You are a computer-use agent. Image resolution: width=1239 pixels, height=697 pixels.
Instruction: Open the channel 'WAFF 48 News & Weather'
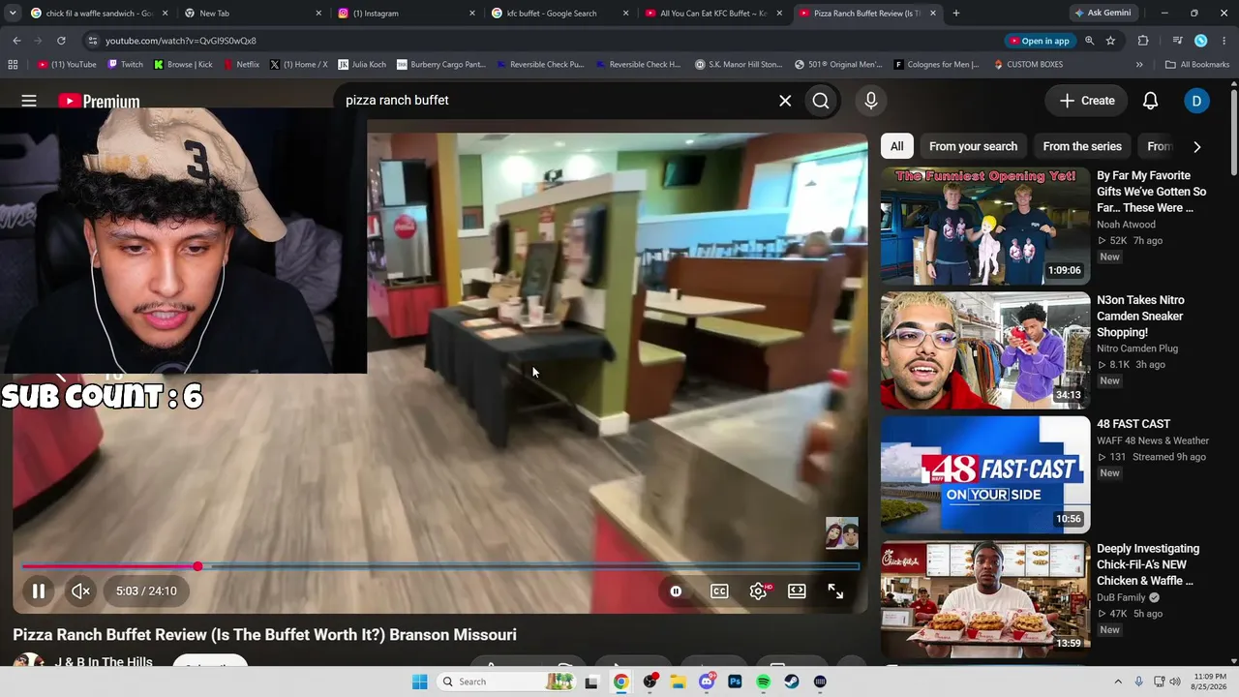click(1153, 440)
